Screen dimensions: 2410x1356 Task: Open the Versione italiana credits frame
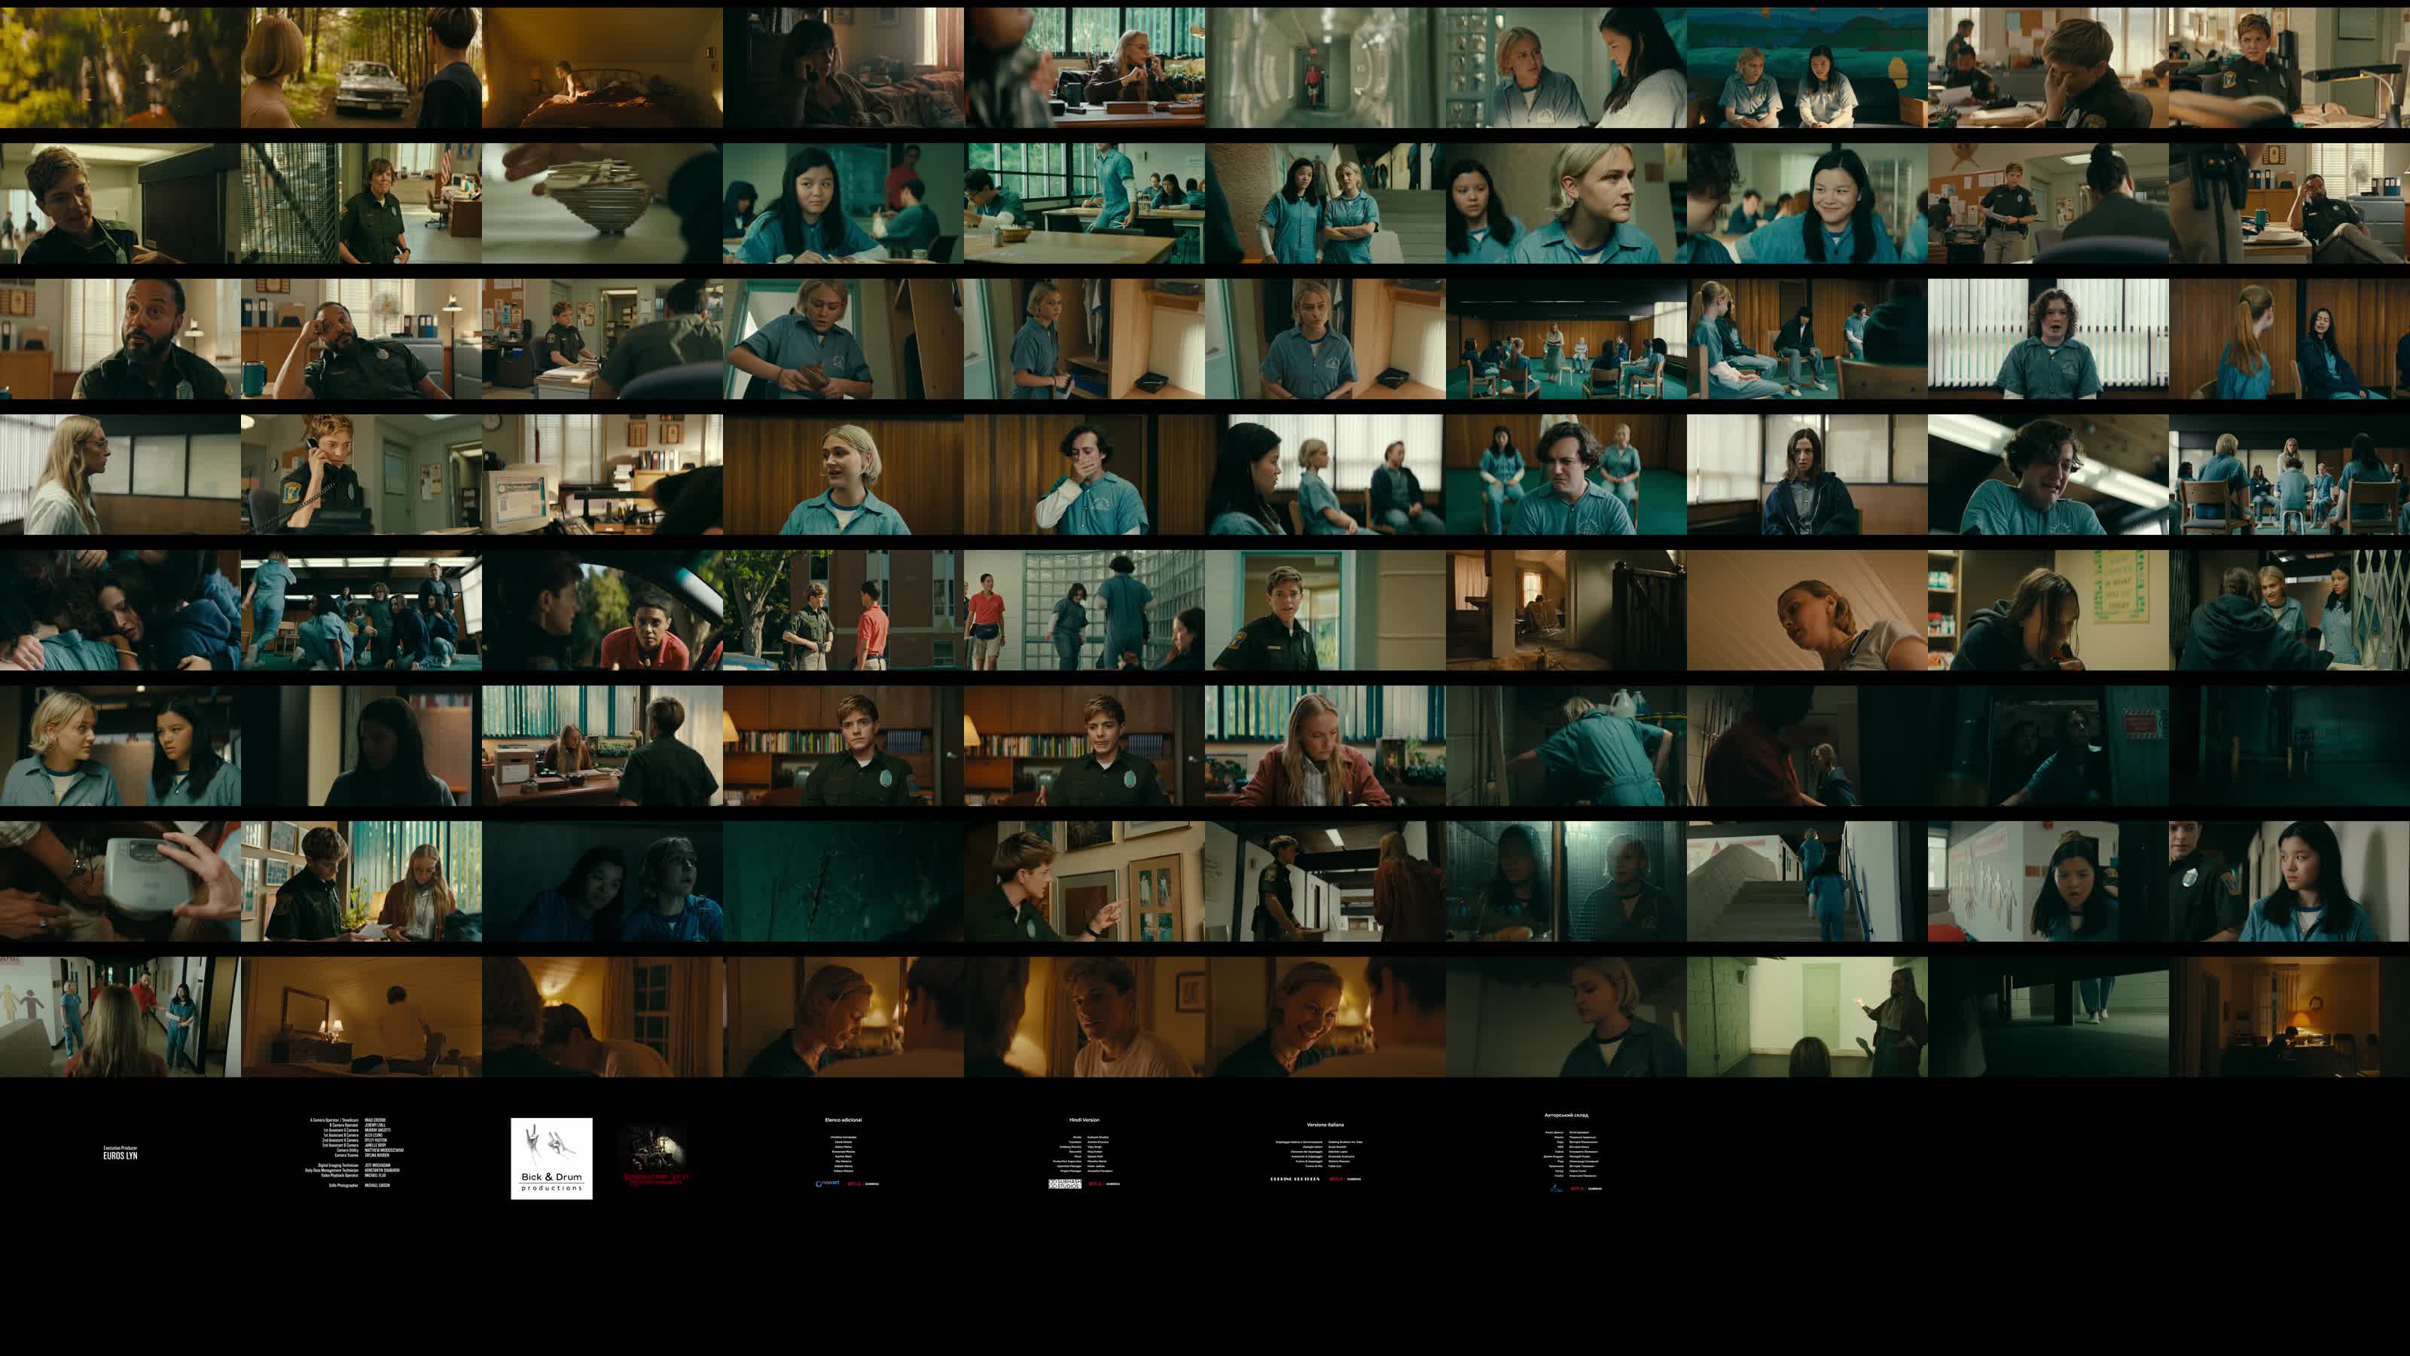[1325, 1152]
